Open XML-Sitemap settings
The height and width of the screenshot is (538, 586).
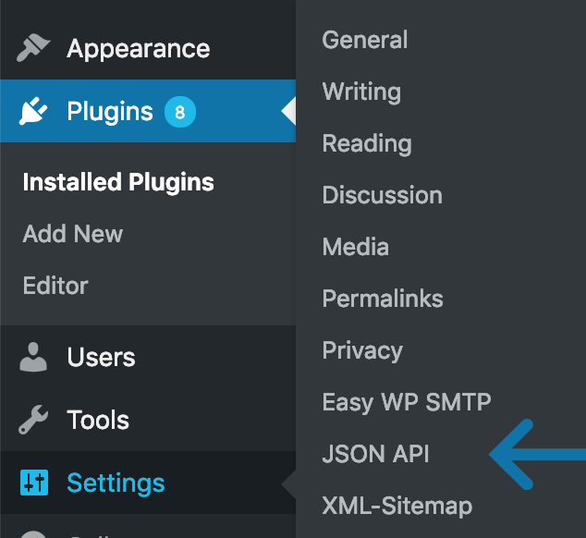397,507
